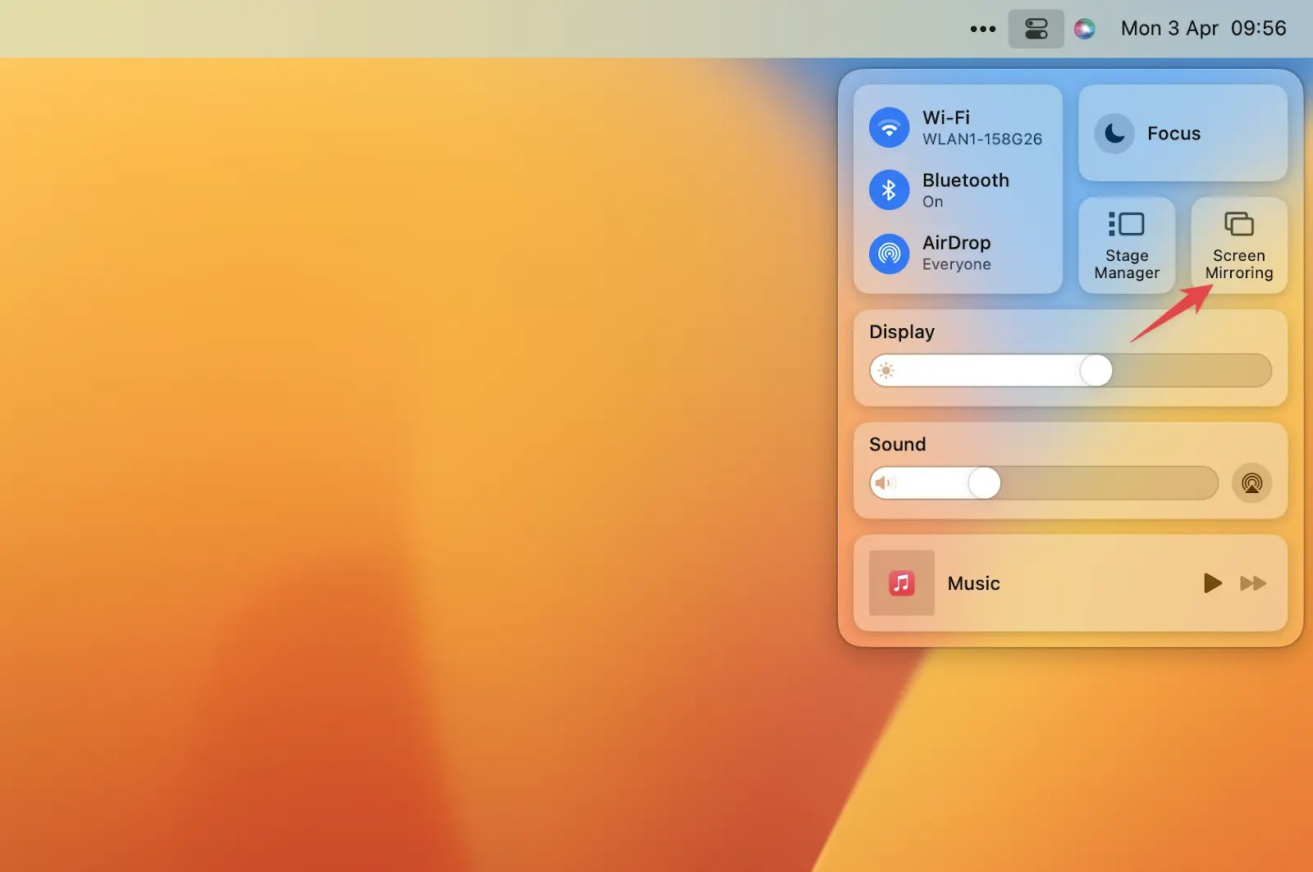The height and width of the screenshot is (872, 1313).
Task: Click the speaker volume icon on the slider
Action: [x=885, y=483]
